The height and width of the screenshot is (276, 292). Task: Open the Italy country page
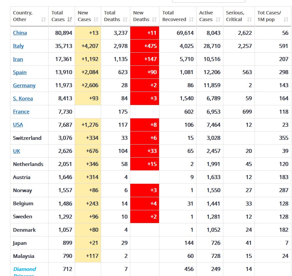[18, 46]
